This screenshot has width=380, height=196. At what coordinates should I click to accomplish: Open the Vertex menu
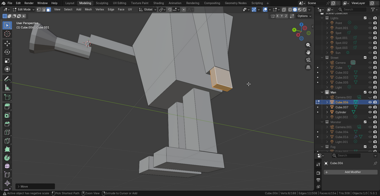tap(100, 9)
